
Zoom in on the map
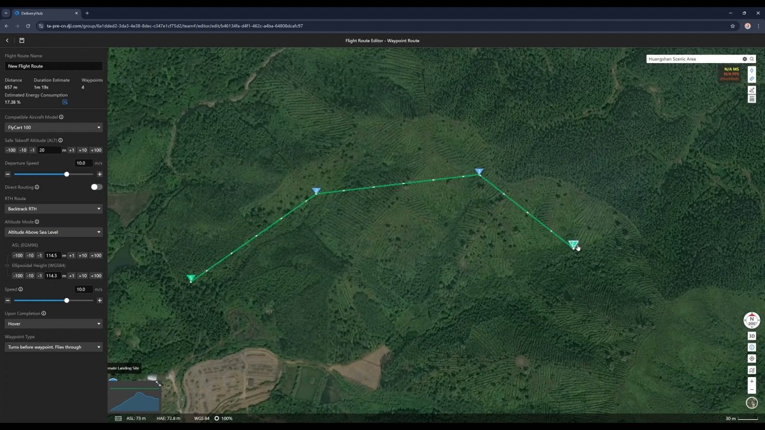tap(752, 382)
